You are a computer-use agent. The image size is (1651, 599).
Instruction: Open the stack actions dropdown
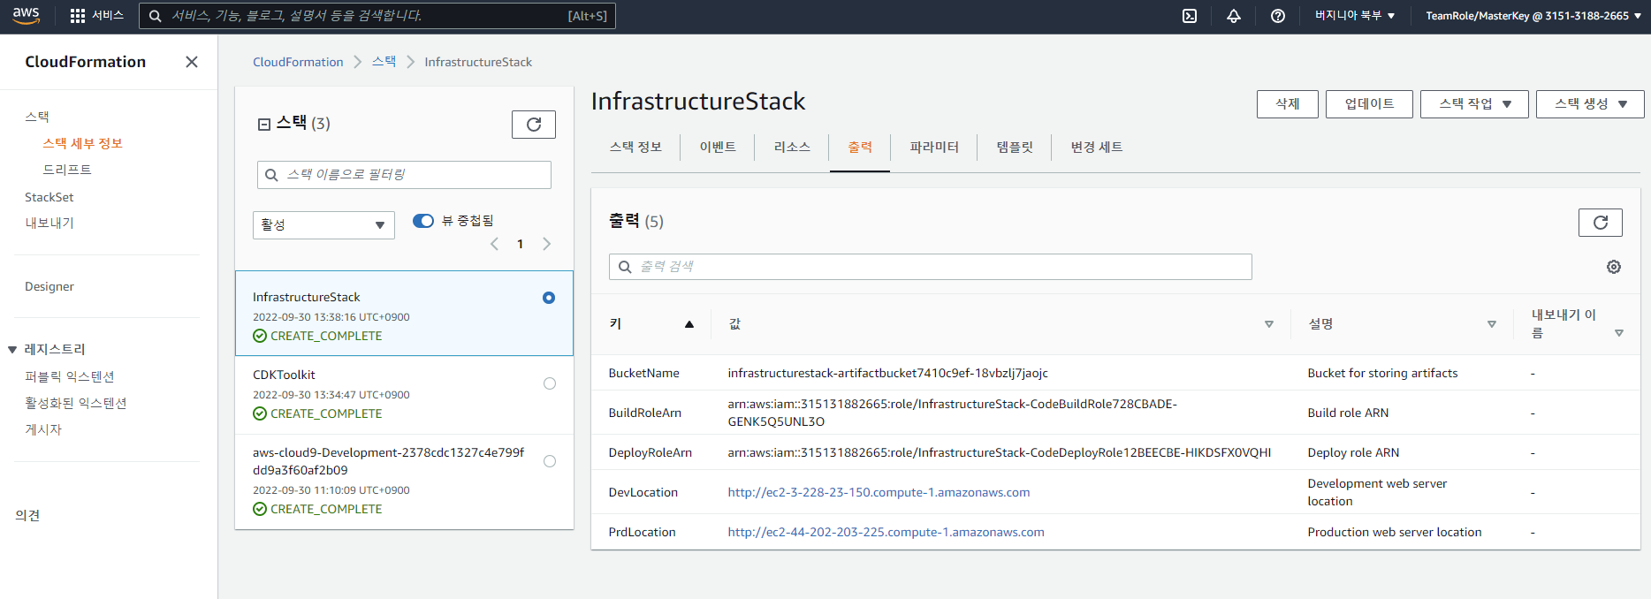coord(1474,104)
